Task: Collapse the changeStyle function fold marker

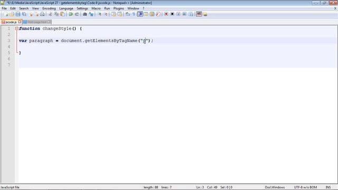Action: (16, 28)
